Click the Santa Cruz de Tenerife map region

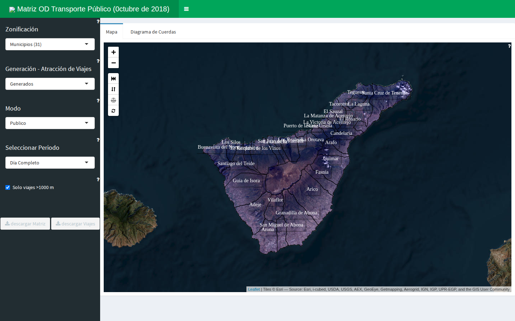[384, 93]
